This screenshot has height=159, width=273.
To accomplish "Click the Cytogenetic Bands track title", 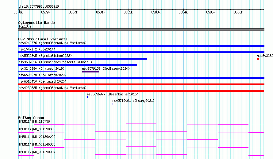I will click(x=37, y=23).
